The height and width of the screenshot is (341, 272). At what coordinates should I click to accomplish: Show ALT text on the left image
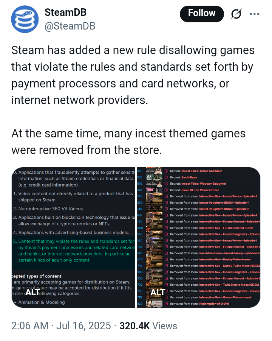(x=33, y=292)
